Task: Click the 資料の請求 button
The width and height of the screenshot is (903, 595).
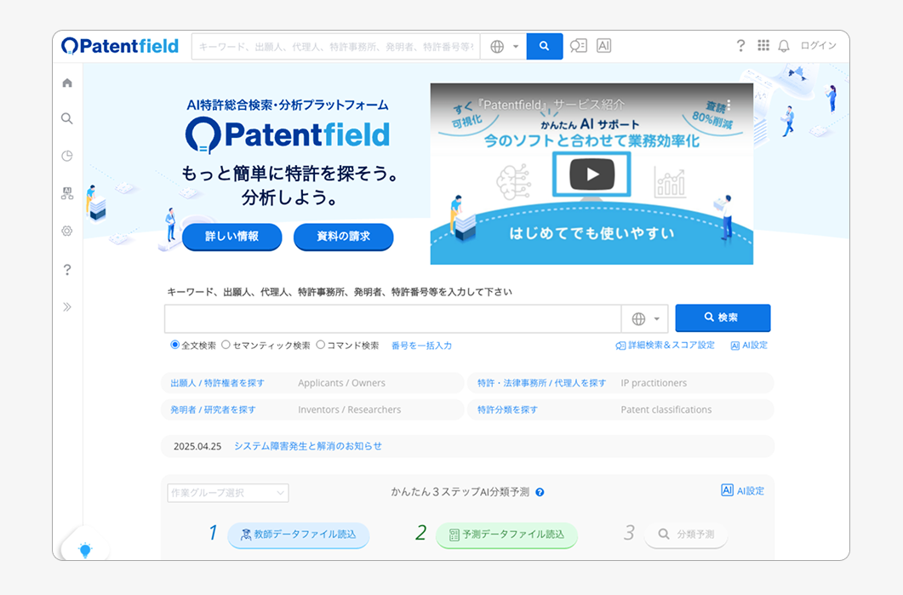Action: pos(343,237)
